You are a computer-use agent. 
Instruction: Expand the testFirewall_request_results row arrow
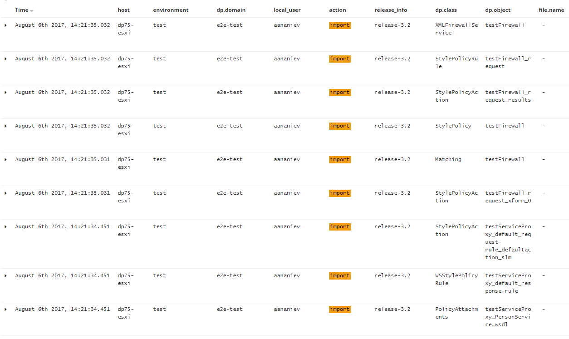(5, 93)
